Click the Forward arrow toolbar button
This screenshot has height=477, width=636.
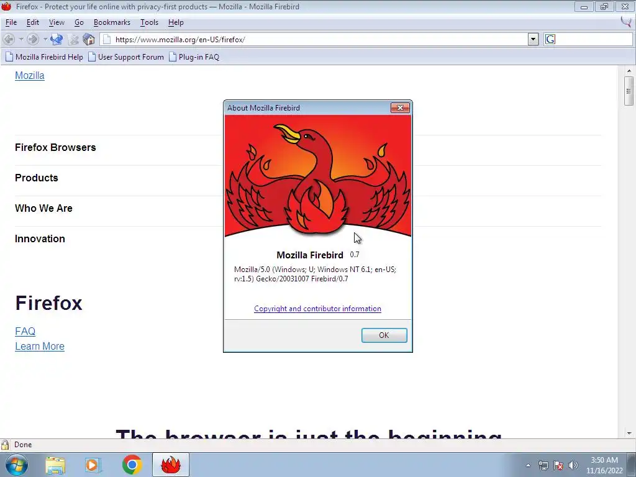point(33,39)
